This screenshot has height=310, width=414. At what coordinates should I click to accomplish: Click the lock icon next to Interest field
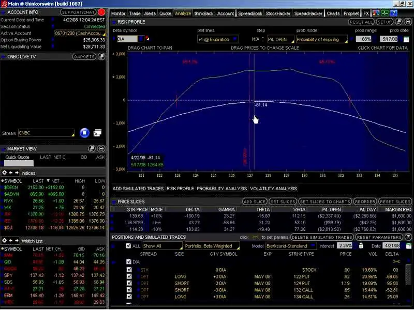(361, 246)
